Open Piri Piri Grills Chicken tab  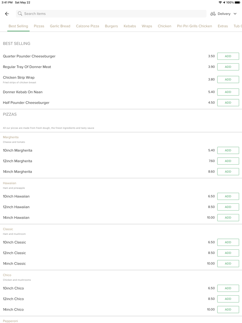click(194, 26)
